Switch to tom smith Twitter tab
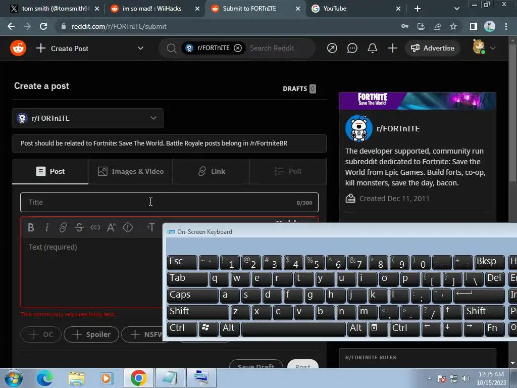 [55, 9]
